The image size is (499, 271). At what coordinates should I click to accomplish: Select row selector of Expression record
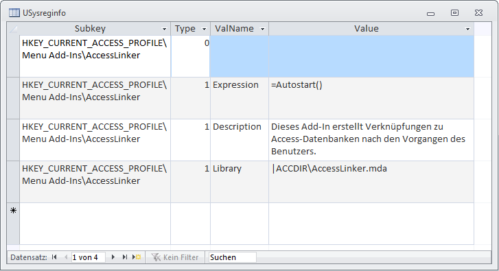point(13,98)
